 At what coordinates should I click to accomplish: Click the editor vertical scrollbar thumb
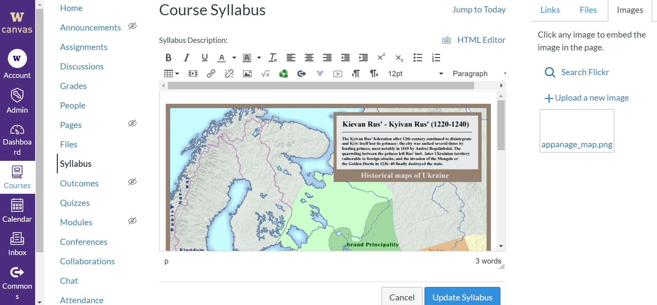tap(501, 125)
